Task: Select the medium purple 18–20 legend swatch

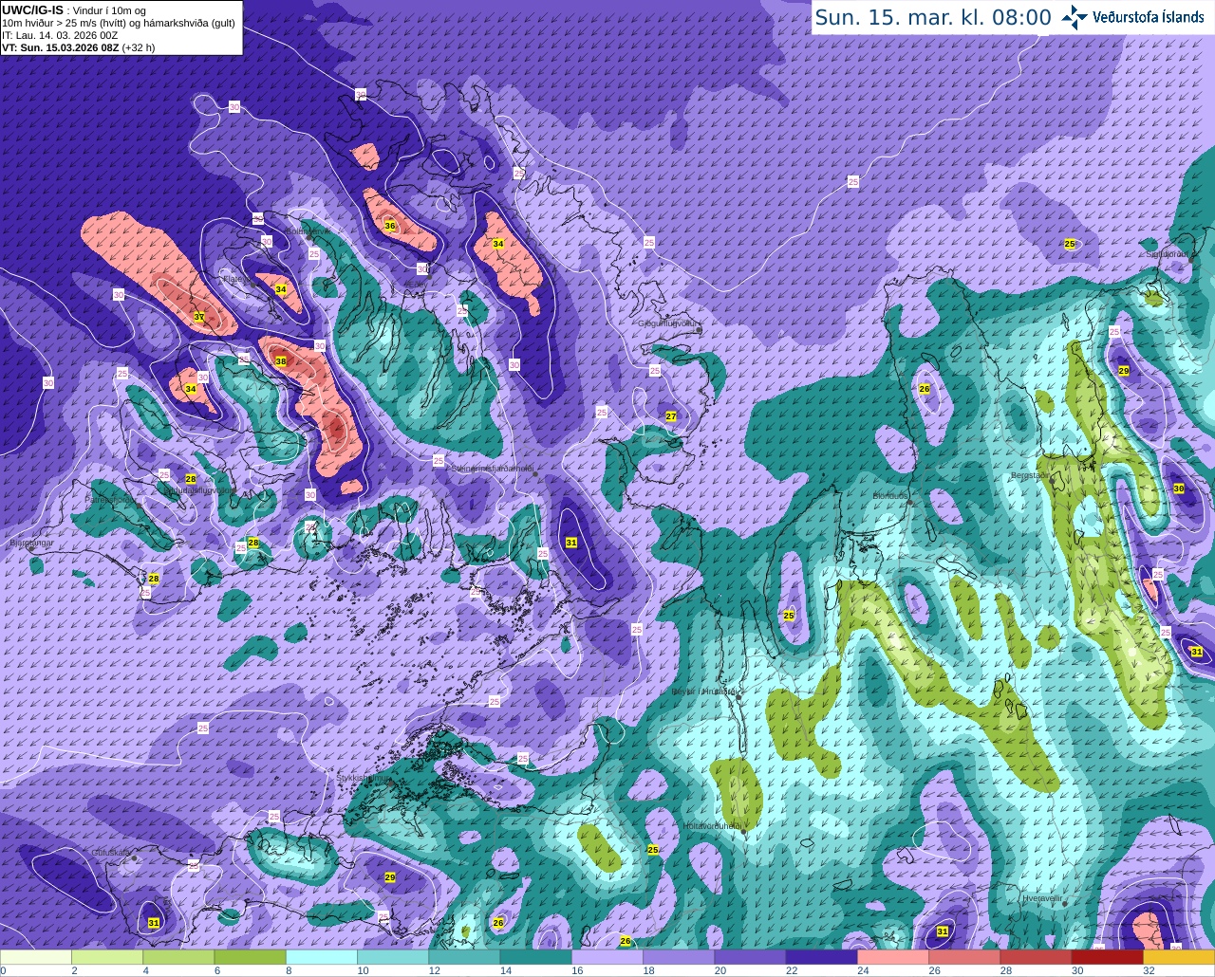Action: pos(679,957)
